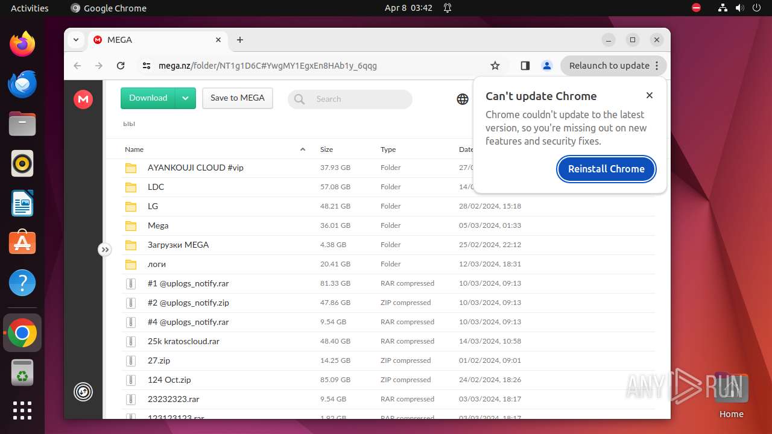
Task: Select #4 @uplogs_notify.rar archive icon
Action: (131, 322)
